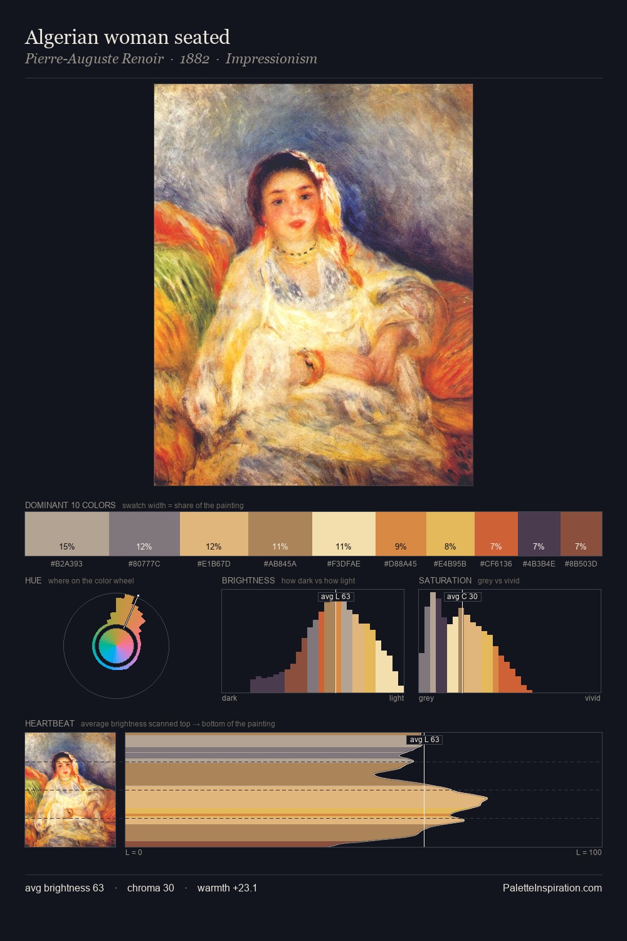Click the 'avg L 63' label in brightness histogram
This screenshot has height=941, width=627.
(x=335, y=597)
